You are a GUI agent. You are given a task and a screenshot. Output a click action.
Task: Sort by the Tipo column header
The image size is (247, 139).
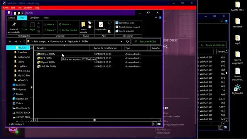(136, 48)
